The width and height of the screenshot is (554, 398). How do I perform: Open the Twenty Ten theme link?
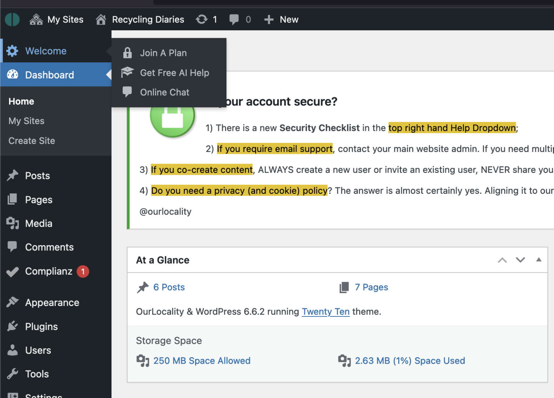pyautogui.click(x=325, y=312)
